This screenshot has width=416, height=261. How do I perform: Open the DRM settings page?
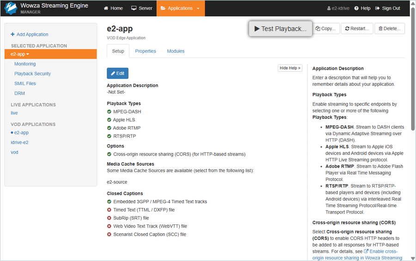pyautogui.click(x=19, y=93)
